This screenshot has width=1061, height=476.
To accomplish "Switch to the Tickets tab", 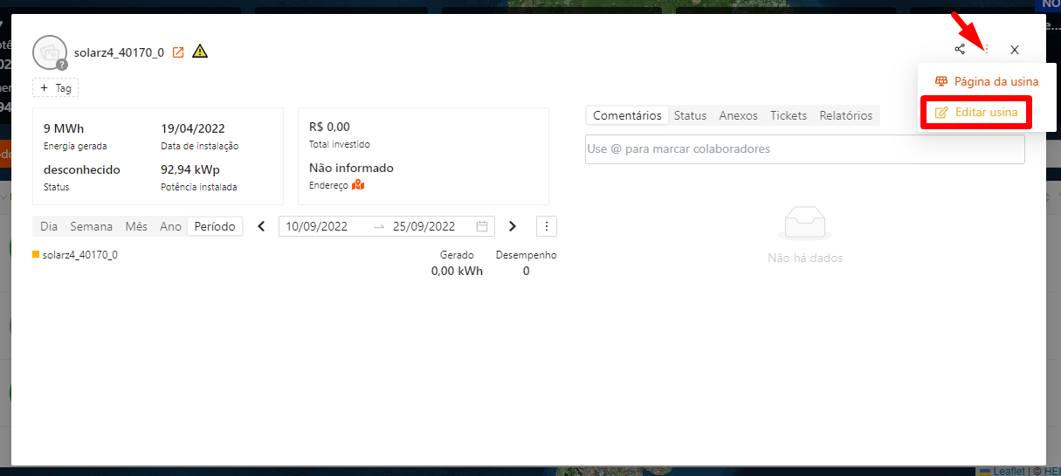I will point(789,115).
